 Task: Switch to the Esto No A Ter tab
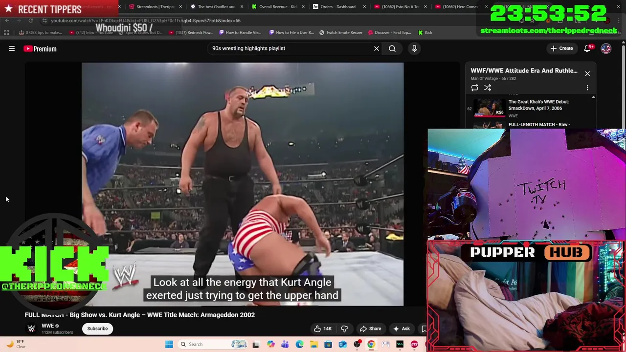tap(399, 7)
